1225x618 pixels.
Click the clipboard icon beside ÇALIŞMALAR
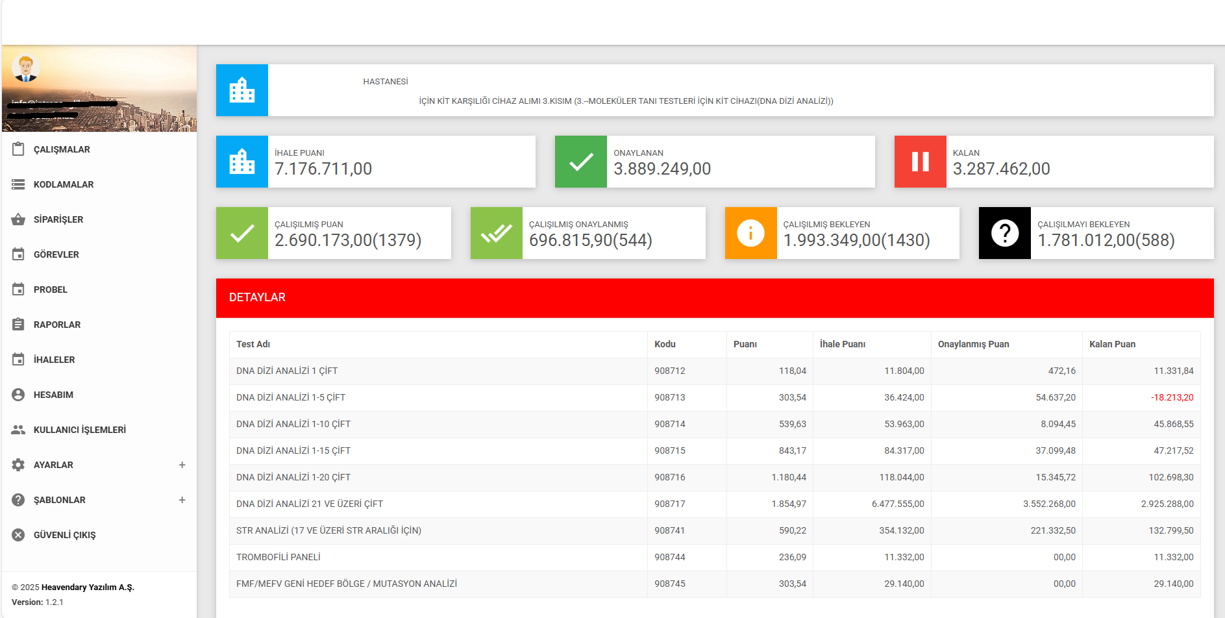pos(18,149)
